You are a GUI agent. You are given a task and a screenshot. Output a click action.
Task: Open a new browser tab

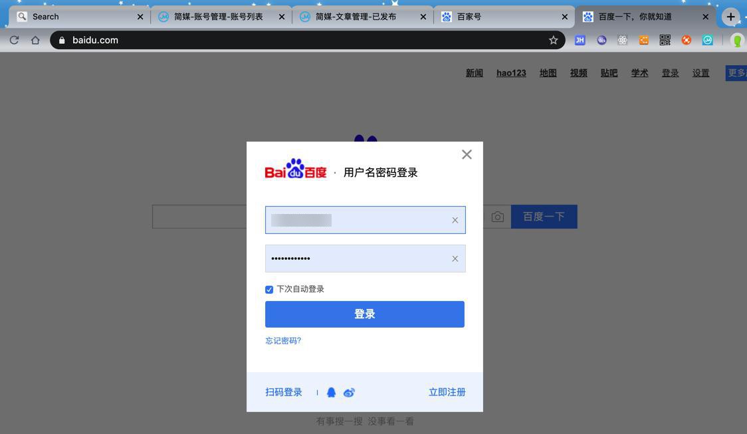click(x=731, y=17)
